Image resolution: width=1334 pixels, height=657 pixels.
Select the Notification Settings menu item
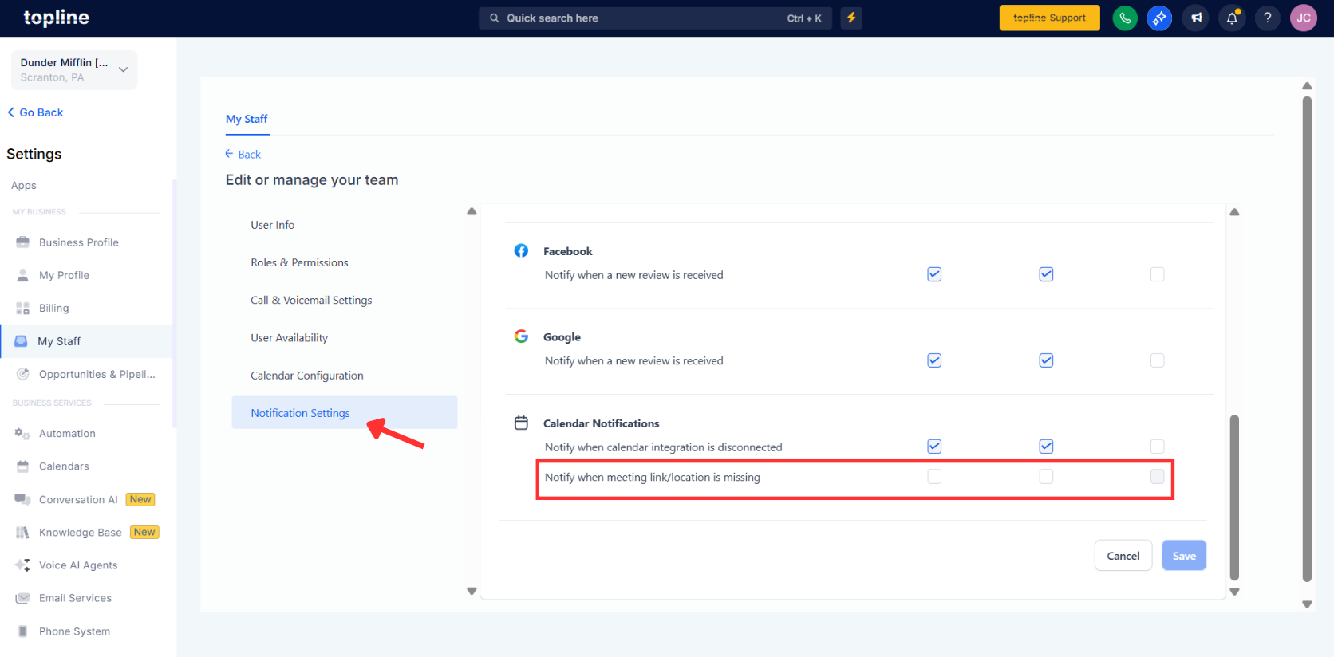click(x=300, y=413)
